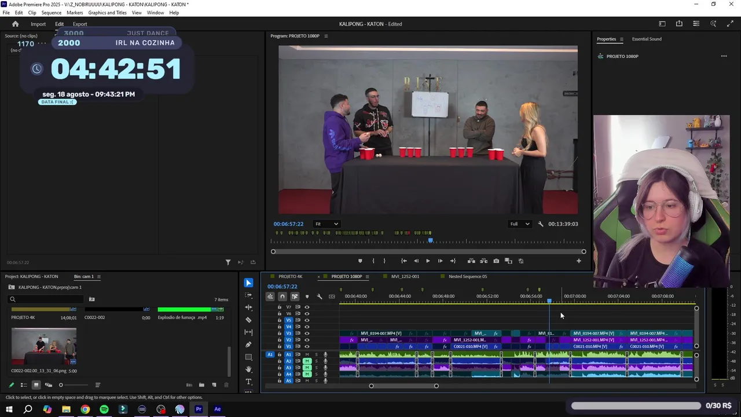Choose the Track Select Forward tool

[248, 295]
